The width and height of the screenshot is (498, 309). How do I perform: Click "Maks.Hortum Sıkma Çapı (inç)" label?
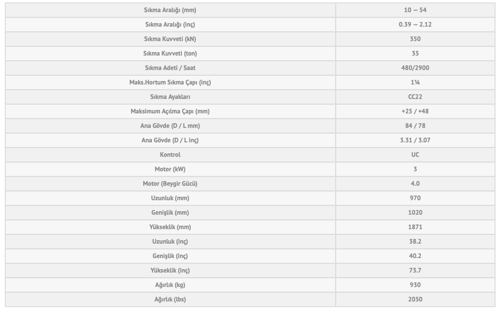[x=170, y=83]
